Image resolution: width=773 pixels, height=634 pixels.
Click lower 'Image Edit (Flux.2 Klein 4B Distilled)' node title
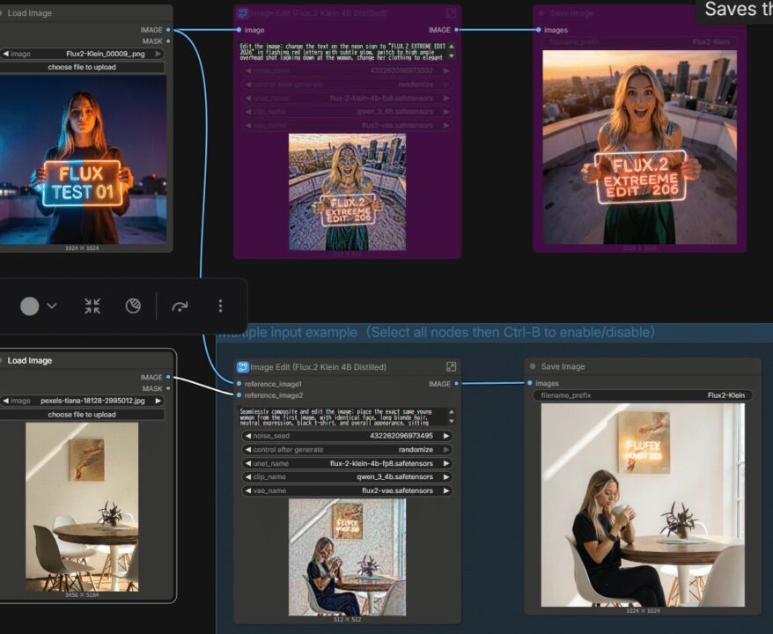318,367
